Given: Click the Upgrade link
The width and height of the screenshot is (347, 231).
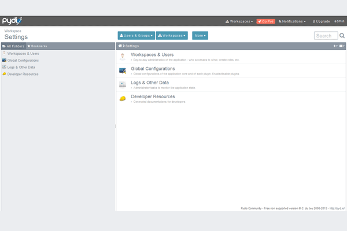Looking at the screenshot, I should point(321,21).
